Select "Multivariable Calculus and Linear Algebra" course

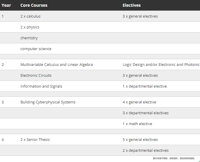coord(57,65)
